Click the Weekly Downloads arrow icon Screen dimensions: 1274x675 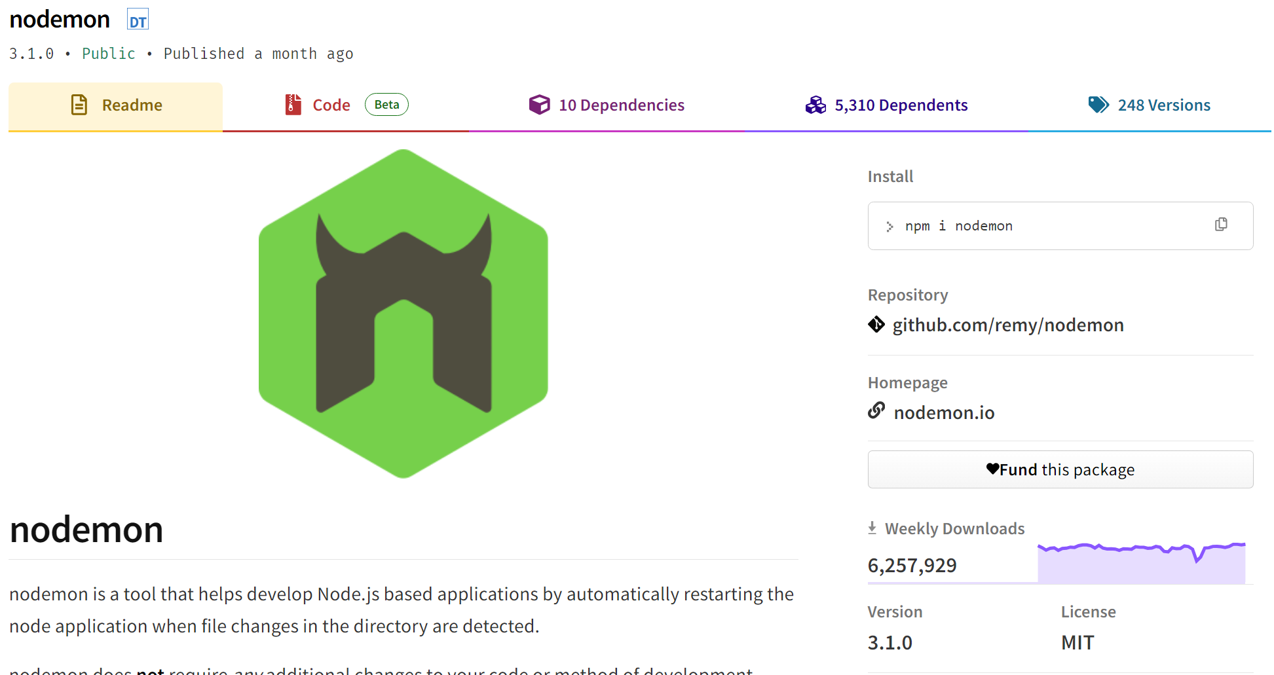[x=872, y=528]
